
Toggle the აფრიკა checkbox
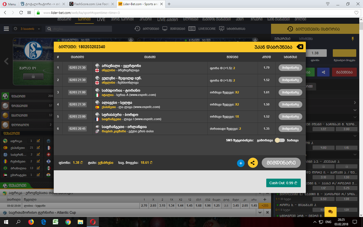point(38,140)
